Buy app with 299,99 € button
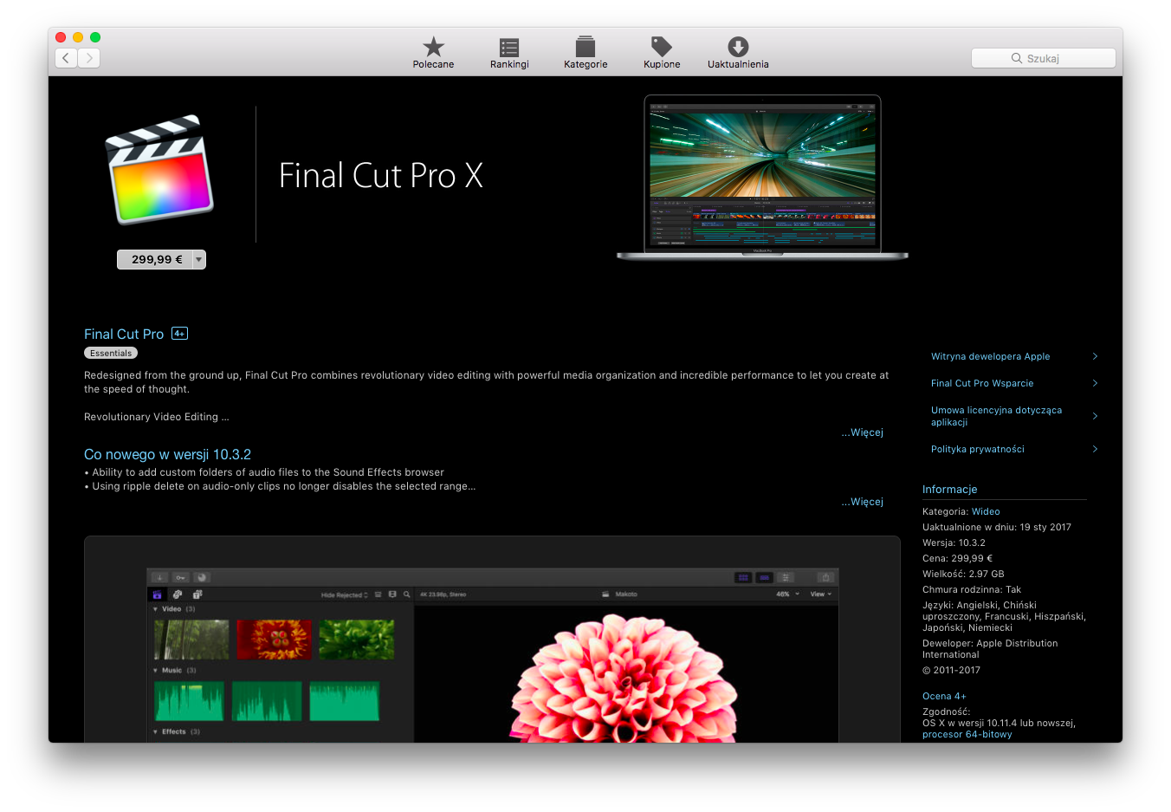 156,259
